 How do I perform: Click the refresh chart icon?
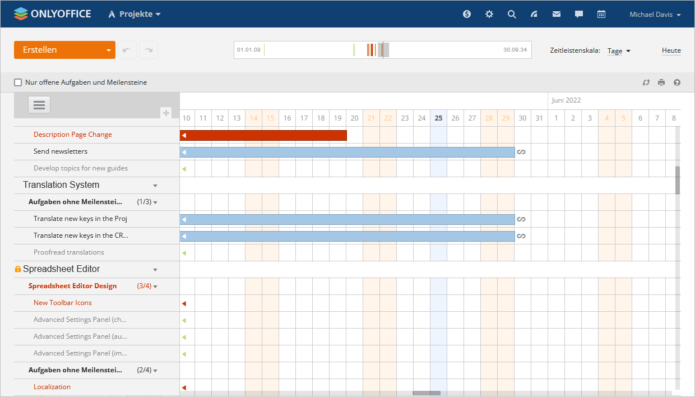646,82
